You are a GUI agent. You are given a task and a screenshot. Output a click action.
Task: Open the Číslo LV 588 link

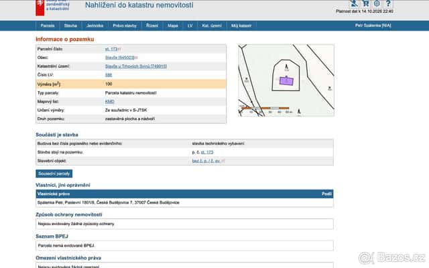coord(109,75)
